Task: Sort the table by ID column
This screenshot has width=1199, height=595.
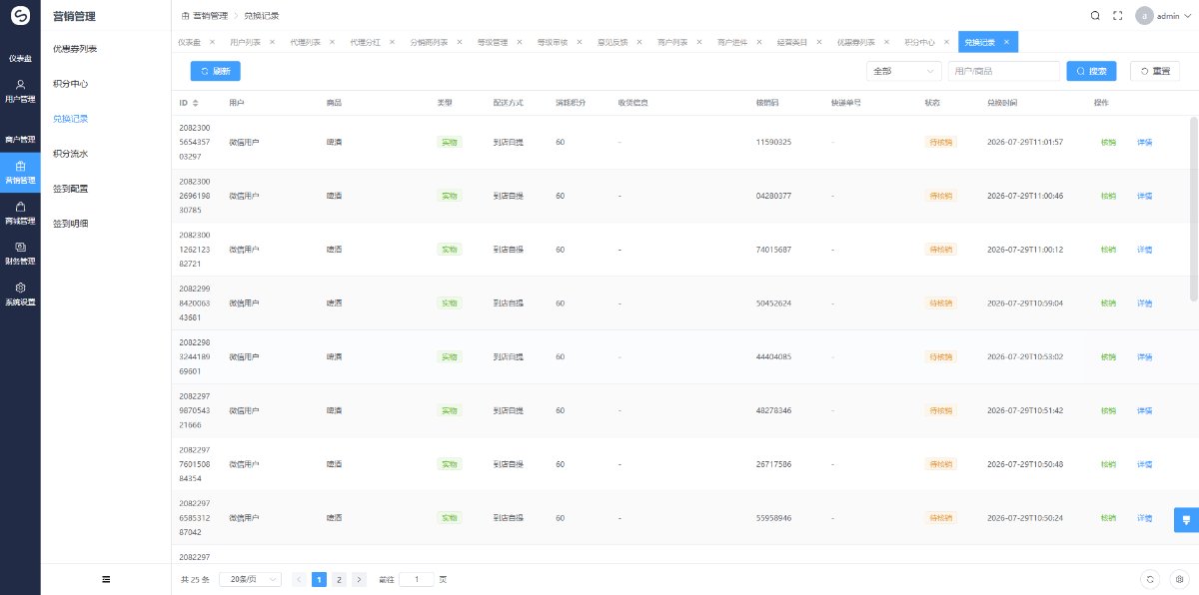Action: [x=196, y=103]
